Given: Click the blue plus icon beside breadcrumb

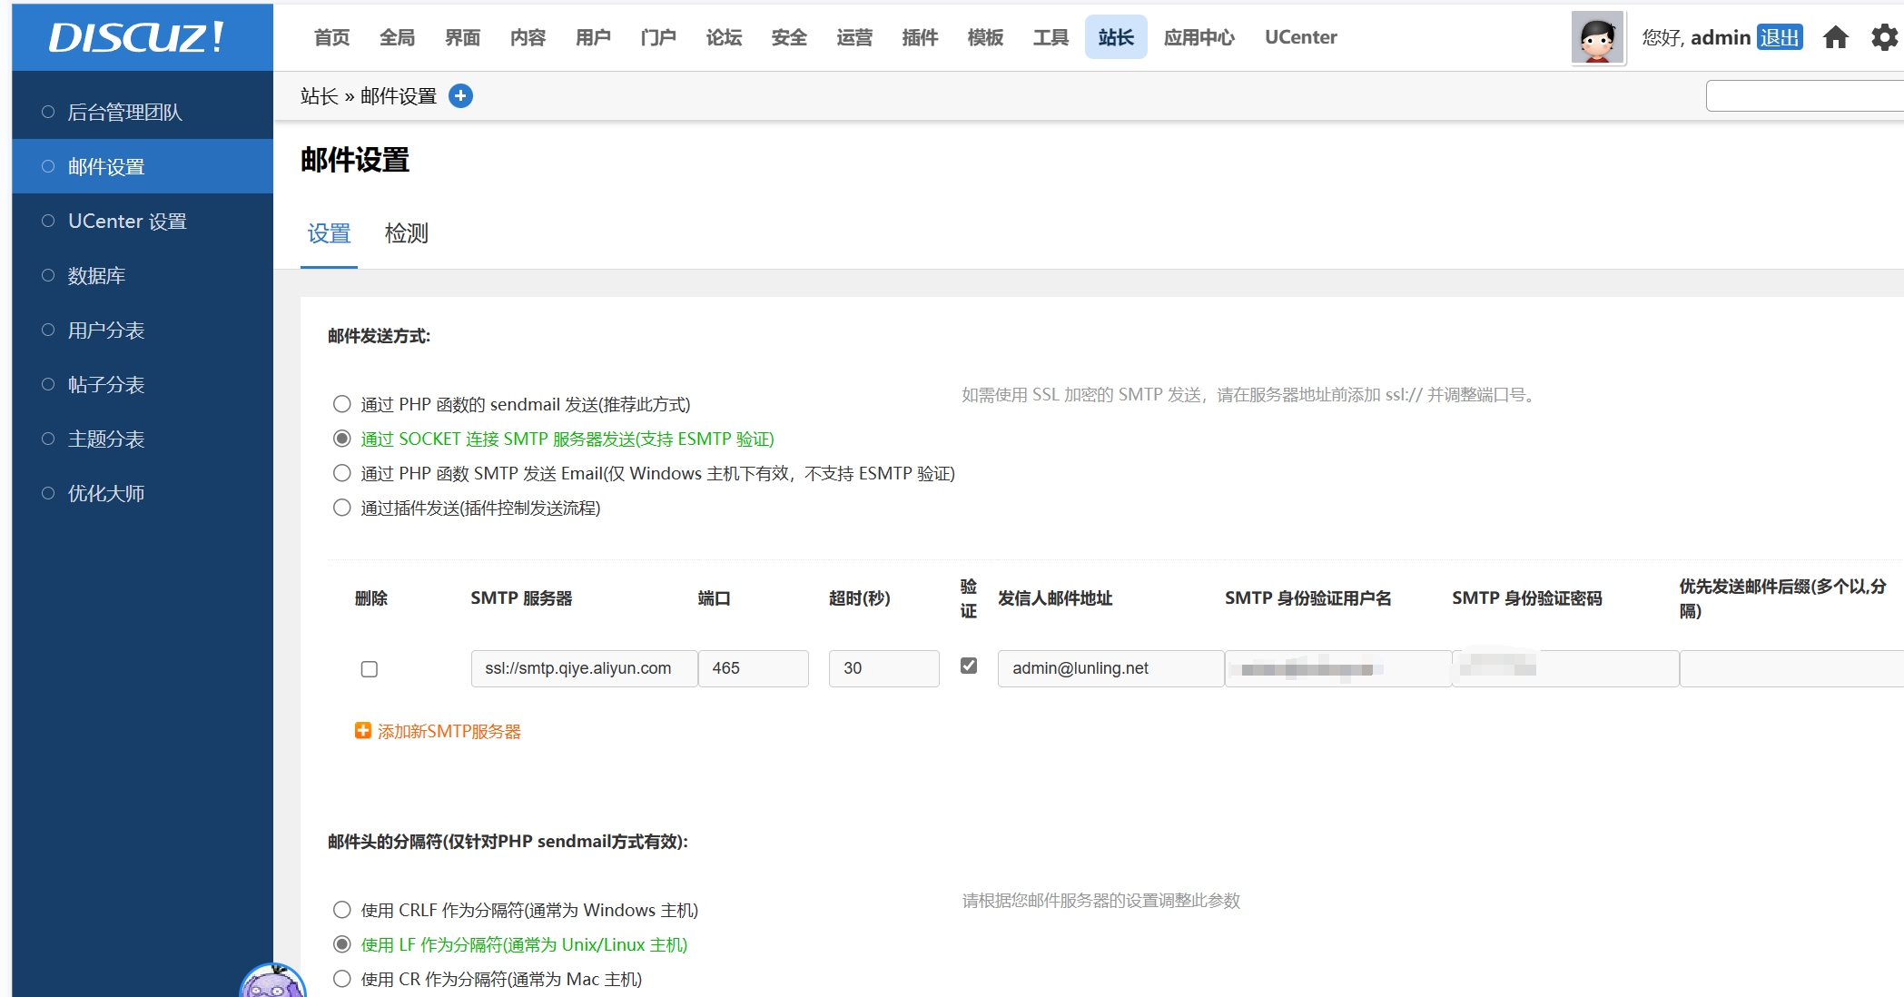Looking at the screenshot, I should click(461, 96).
